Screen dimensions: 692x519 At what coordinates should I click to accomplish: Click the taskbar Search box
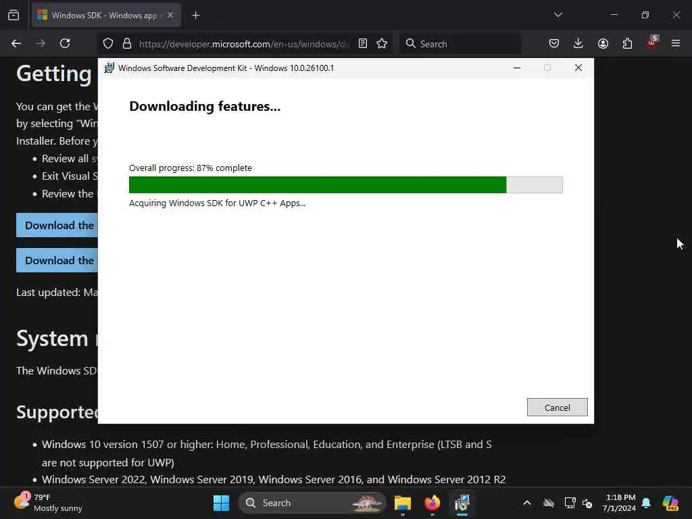pyautogui.click(x=312, y=503)
